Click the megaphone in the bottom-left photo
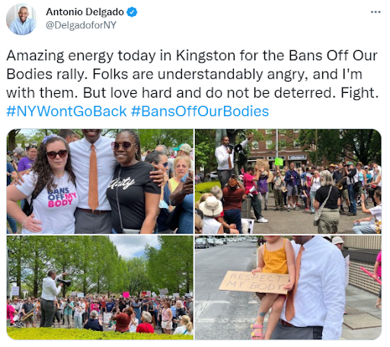This screenshot has width=390, height=347. pos(63,281)
